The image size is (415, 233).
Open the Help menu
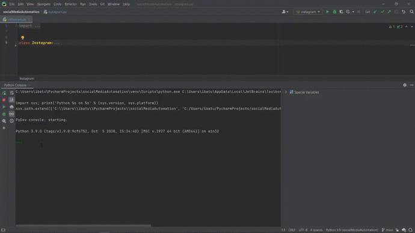(x=126, y=4)
